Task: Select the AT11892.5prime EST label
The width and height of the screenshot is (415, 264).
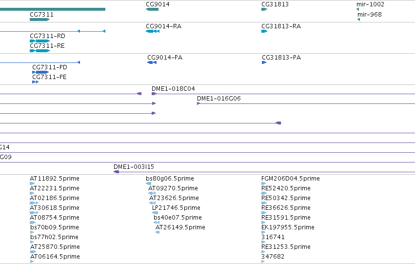Action: 55,179
